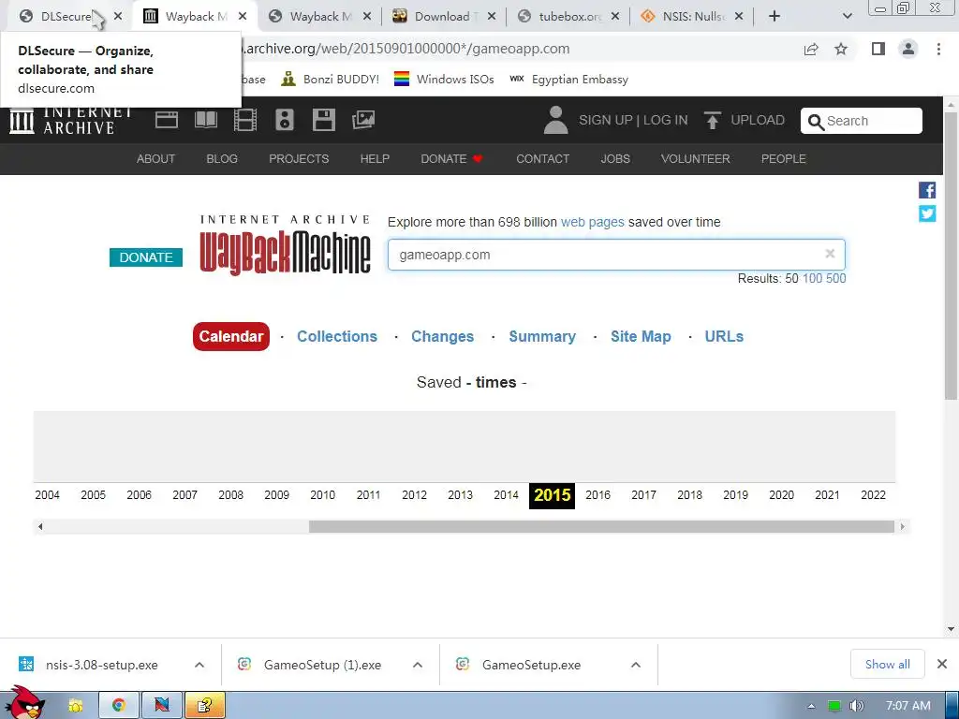Screen dimensions: 959x719
Task: Open a new tab with the plus button
Action: pos(775,17)
